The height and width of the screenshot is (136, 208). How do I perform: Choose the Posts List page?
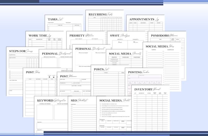108,80
